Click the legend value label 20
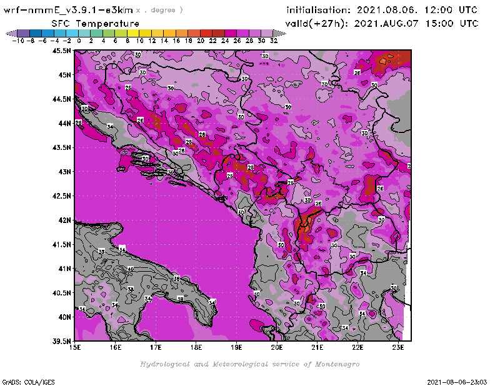Viewport: 500px width, 386px height. coord(201,41)
